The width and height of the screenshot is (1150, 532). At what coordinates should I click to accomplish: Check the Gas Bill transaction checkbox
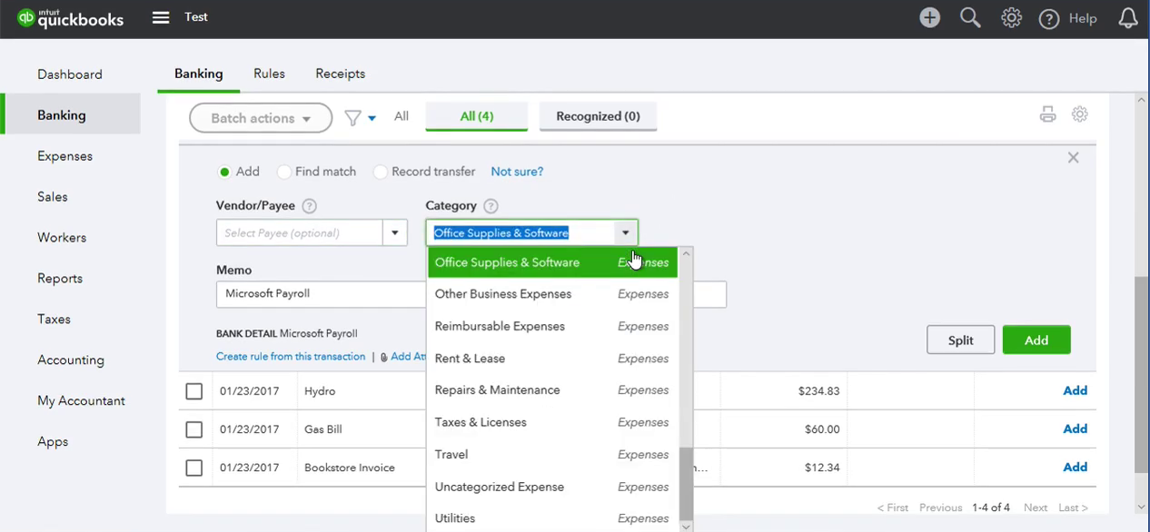193,429
